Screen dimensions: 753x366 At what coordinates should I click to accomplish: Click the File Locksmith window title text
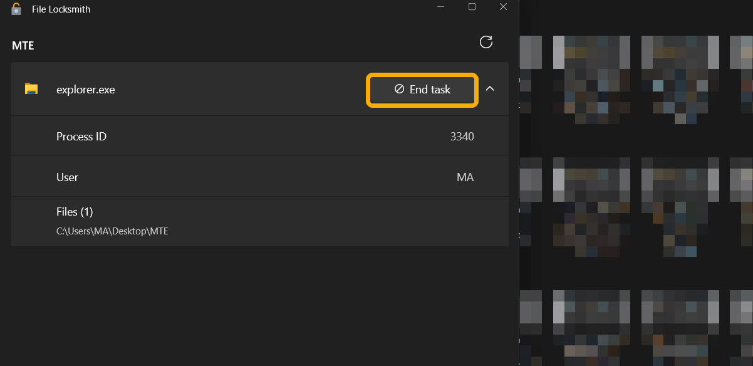[x=59, y=9]
